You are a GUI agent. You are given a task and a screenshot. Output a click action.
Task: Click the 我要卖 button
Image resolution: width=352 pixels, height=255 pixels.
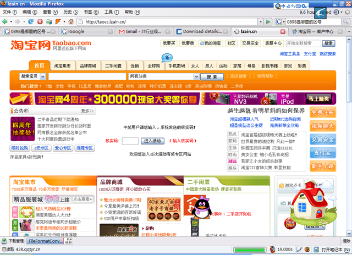[x=188, y=43]
